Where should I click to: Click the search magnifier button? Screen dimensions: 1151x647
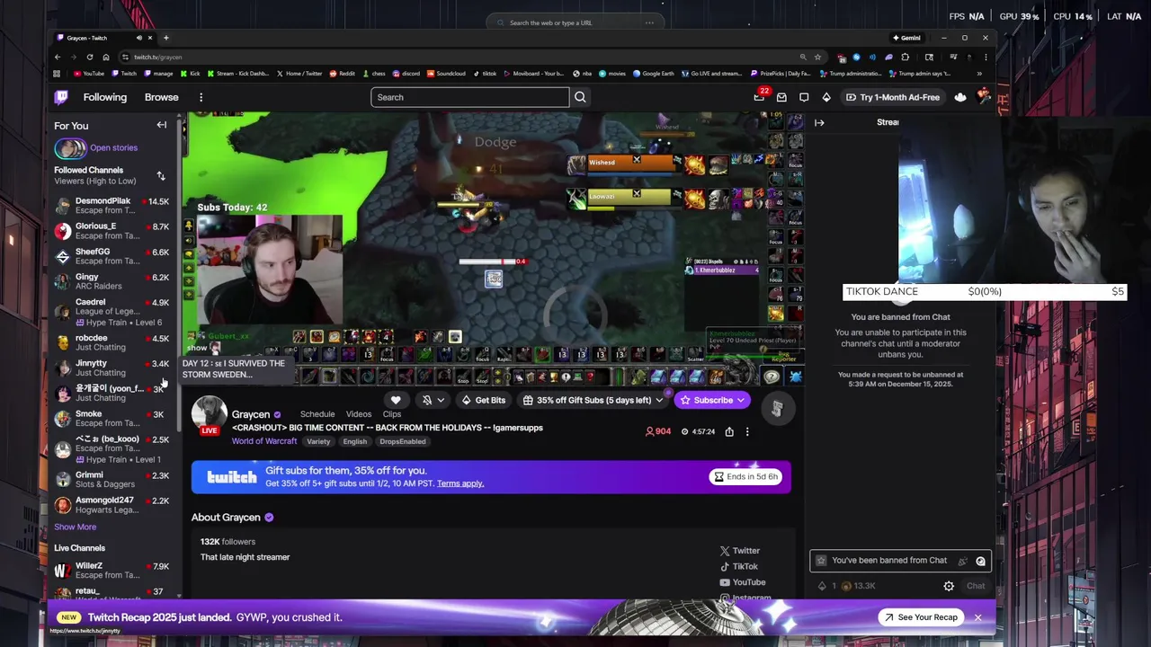pyautogui.click(x=580, y=97)
